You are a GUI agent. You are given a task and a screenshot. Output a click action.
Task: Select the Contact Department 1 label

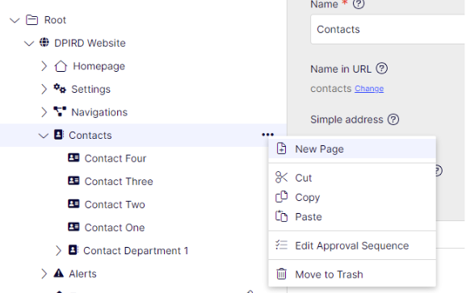pyautogui.click(x=136, y=250)
